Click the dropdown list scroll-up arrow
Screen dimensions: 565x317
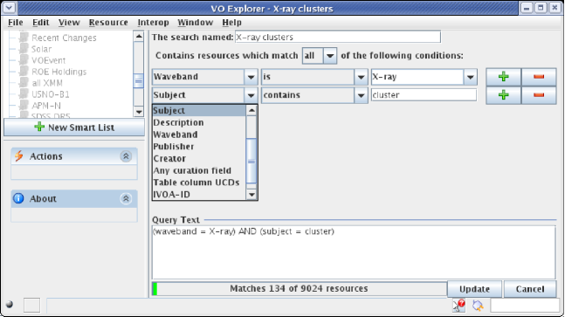click(251, 111)
